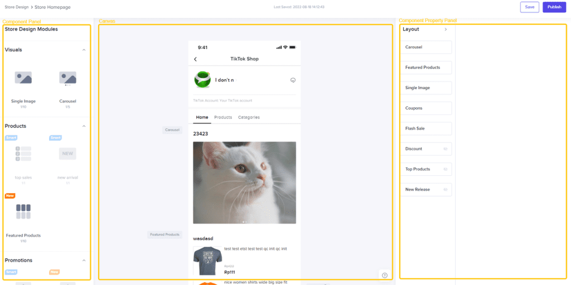Collapse the Products section
The image size is (571, 285).
pyautogui.click(x=84, y=126)
